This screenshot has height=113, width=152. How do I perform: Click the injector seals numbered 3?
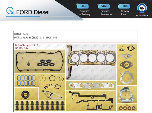point(46,63)
